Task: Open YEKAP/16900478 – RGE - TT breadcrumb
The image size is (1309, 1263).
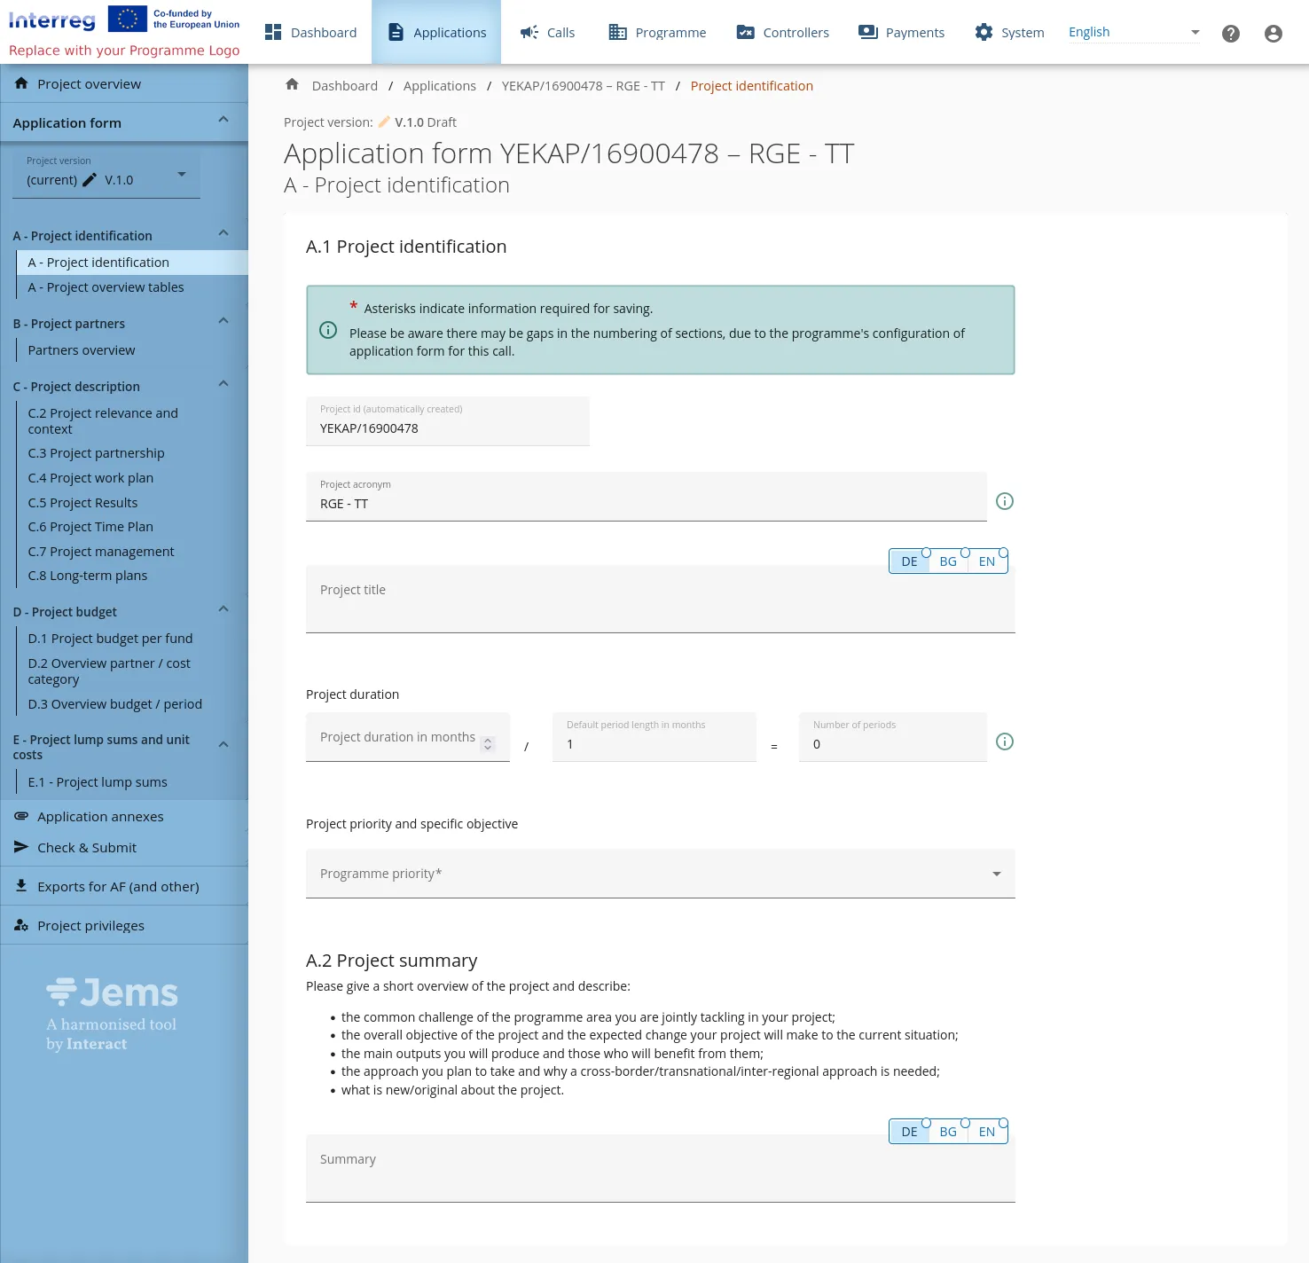Action: coord(584,86)
